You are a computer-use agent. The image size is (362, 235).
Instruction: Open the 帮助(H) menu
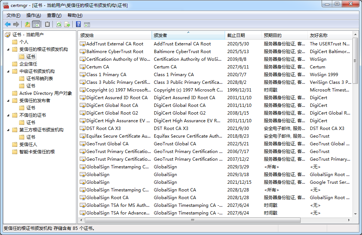tap(75, 15)
